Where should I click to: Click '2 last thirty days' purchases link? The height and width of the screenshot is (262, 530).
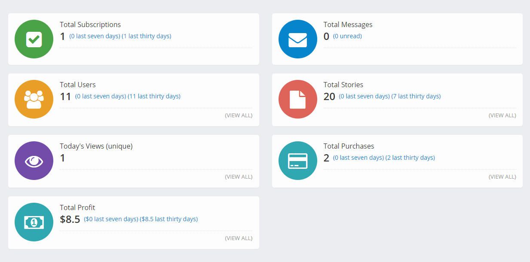(410, 158)
